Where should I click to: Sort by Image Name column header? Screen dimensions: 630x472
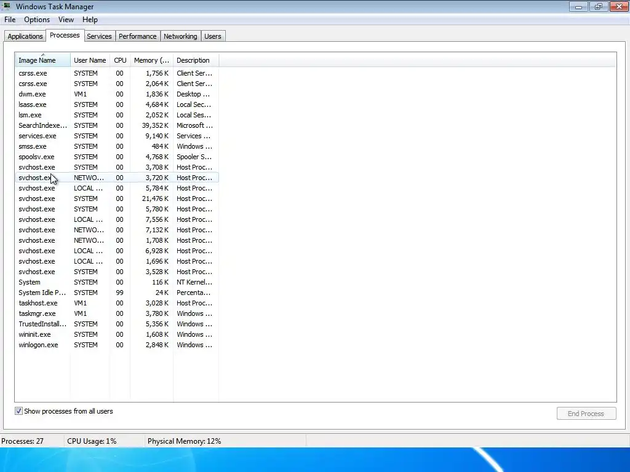[x=42, y=60]
